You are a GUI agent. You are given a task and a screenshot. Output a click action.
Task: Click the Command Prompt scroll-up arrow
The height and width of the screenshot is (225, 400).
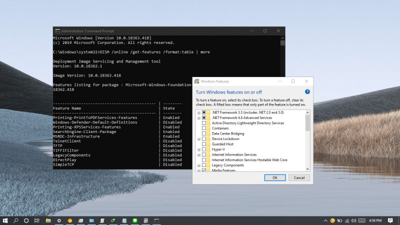282,38
